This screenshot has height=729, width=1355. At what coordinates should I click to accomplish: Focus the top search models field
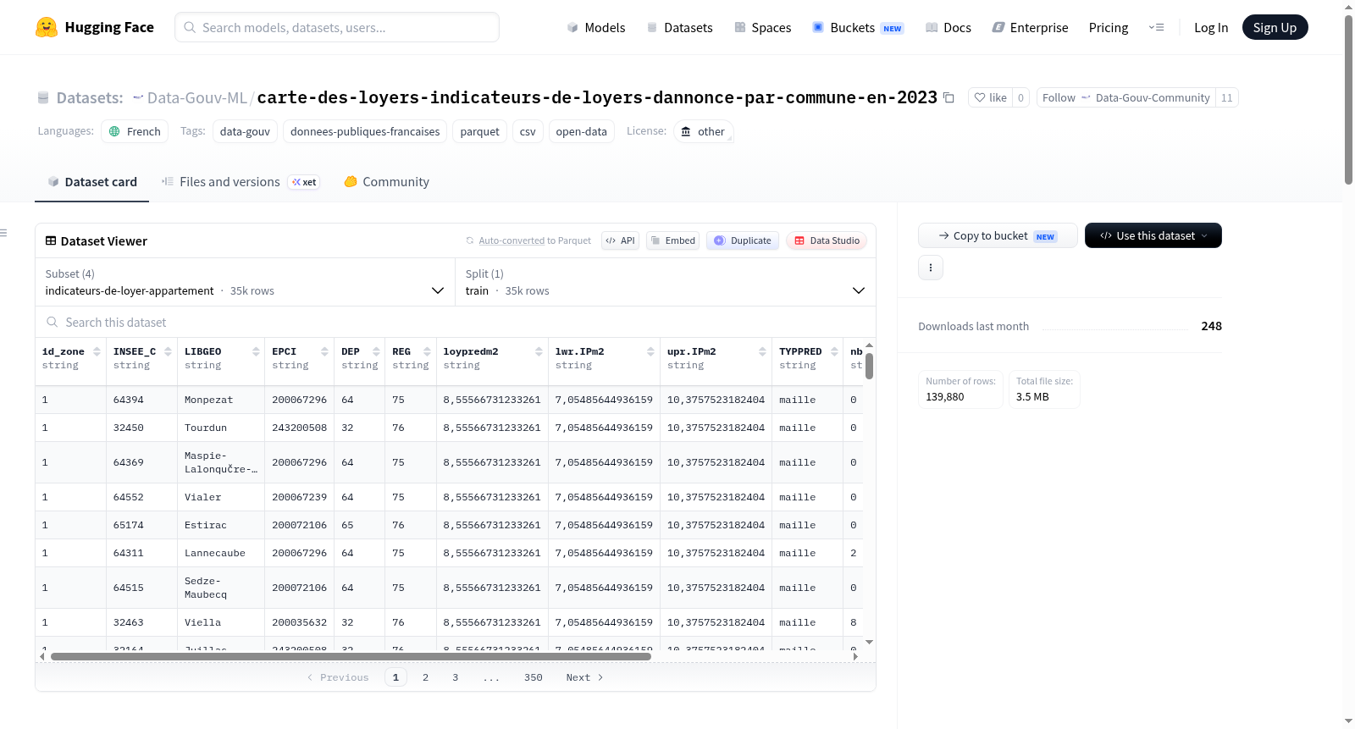[x=337, y=27]
